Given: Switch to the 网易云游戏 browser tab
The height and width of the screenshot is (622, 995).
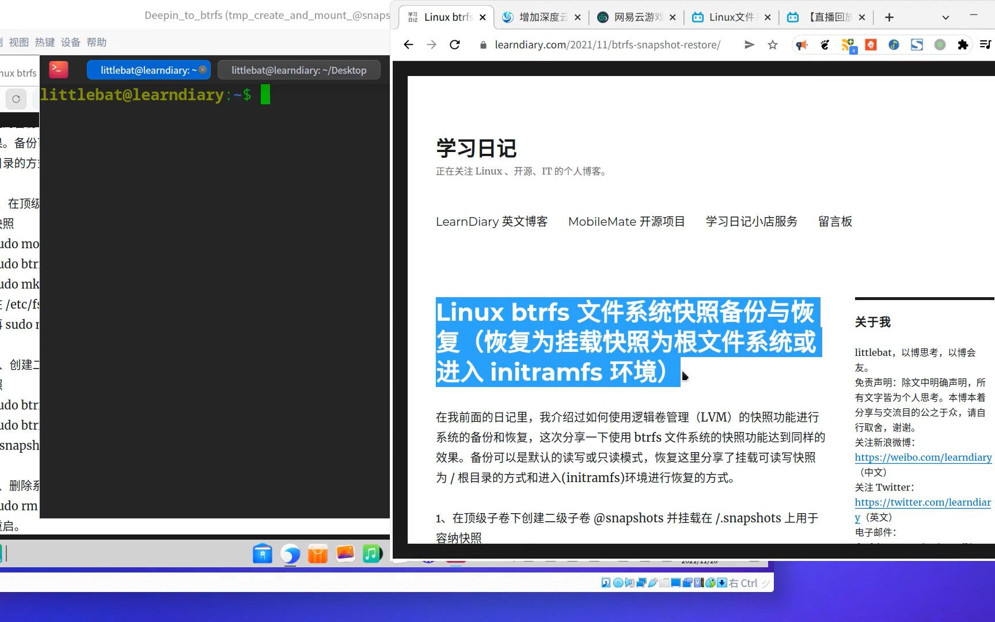Looking at the screenshot, I should pyautogui.click(x=636, y=17).
